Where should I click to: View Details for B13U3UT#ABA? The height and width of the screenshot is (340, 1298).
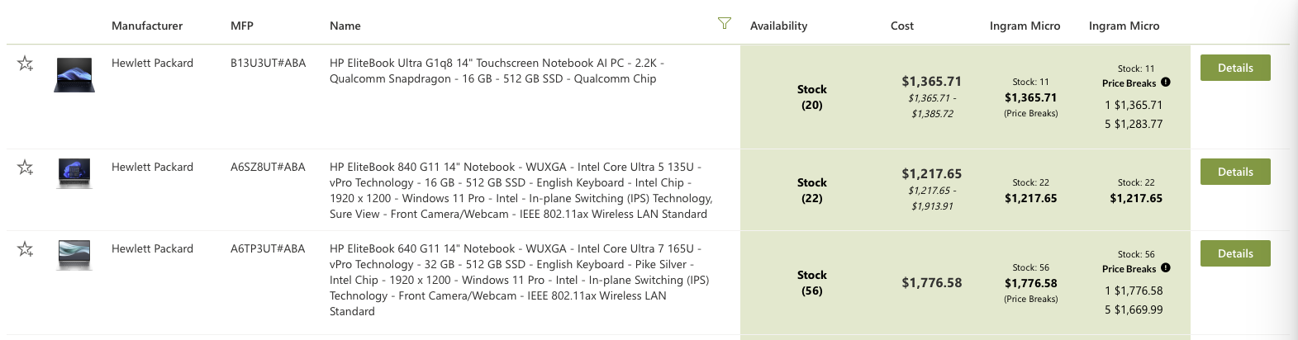pos(1235,68)
